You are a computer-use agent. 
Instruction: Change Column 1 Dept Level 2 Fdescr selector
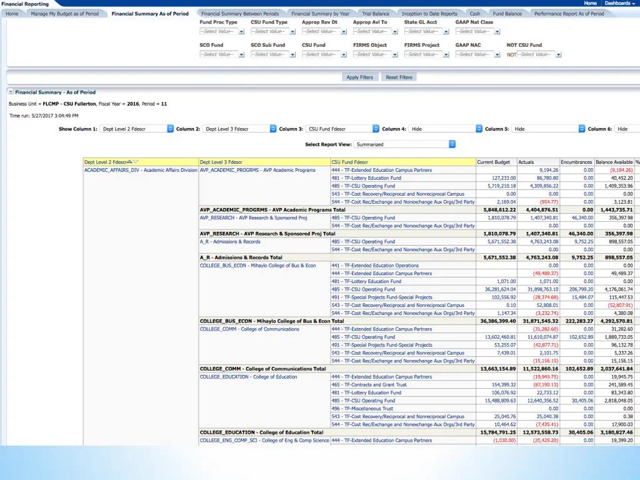137,129
